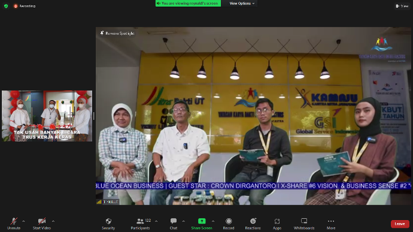Open the Apps panel
The height and width of the screenshot is (232, 413).
[277, 224]
